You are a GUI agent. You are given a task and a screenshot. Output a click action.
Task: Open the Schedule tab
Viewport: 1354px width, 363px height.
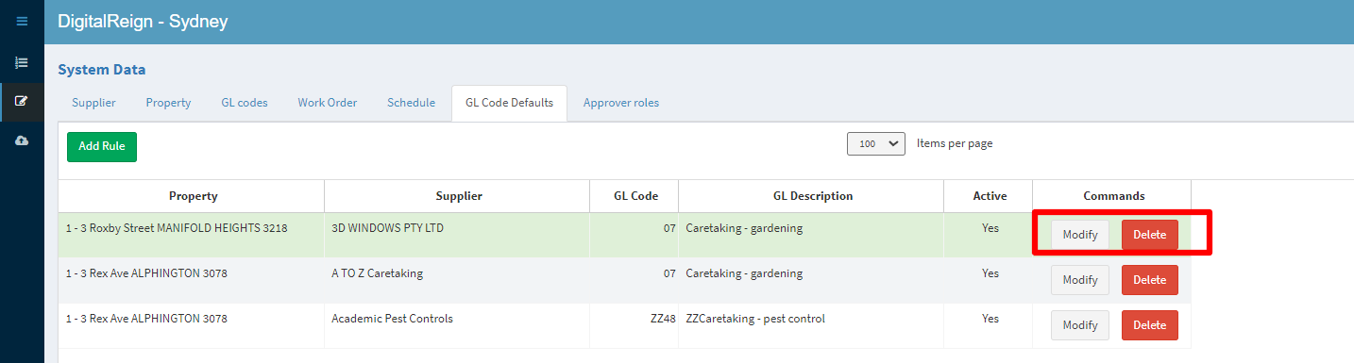(x=411, y=103)
